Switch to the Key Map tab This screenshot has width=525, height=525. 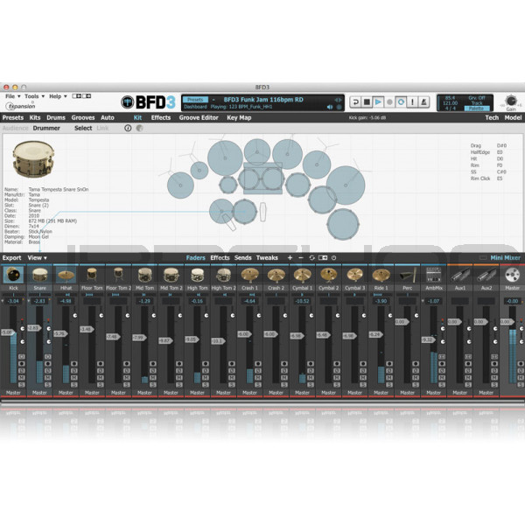(x=239, y=117)
